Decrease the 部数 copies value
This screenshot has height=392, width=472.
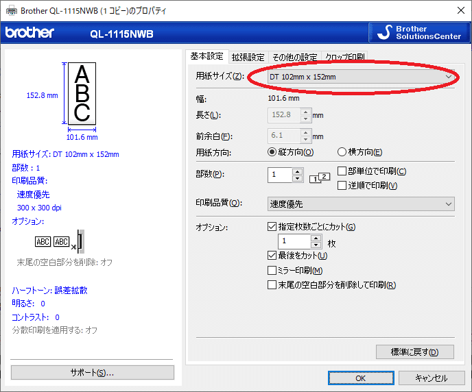coord(298,179)
